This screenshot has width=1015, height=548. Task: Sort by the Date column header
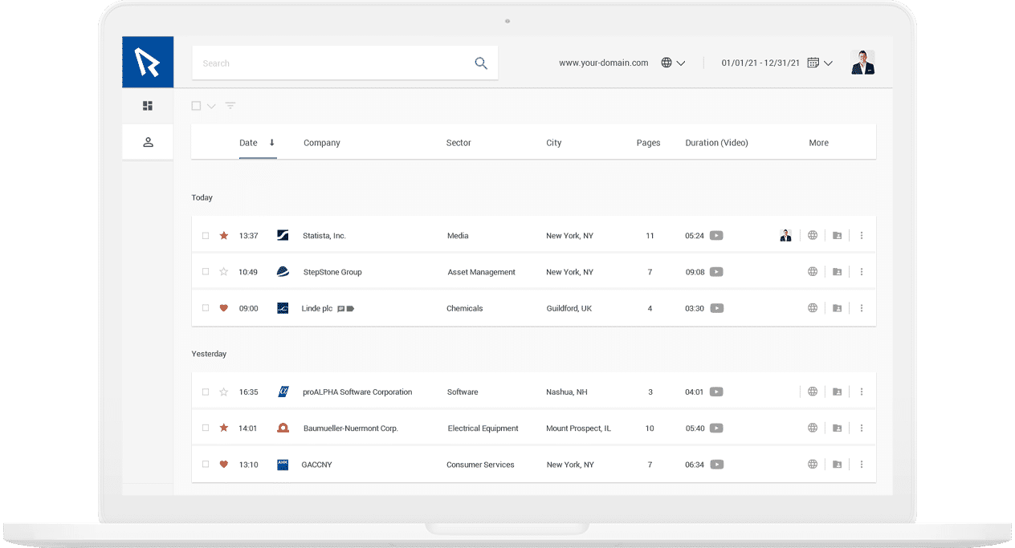pos(248,143)
